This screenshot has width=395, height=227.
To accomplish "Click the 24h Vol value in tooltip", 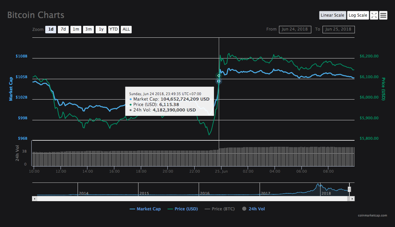I will 174,110.
